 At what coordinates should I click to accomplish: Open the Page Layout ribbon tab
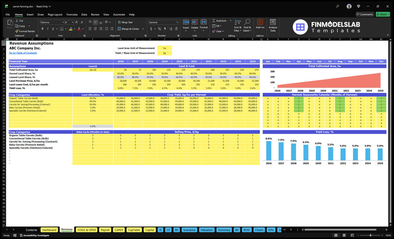55,14
